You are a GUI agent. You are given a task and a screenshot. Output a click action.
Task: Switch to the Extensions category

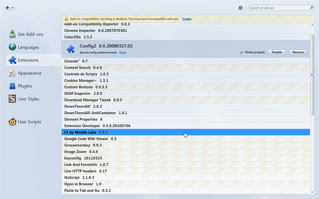coord(33,60)
